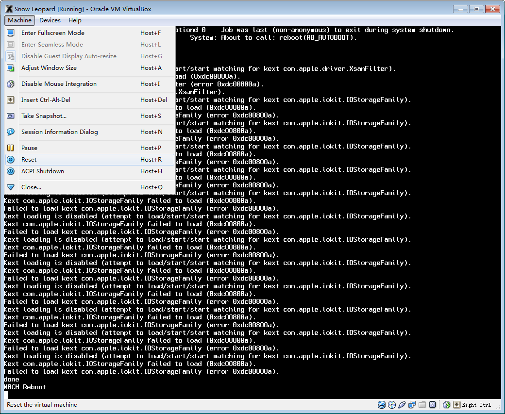Select Take Snapshot... from Machine menu

[90, 116]
